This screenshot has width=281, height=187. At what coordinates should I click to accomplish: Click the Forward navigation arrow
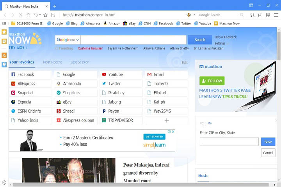coord(12,15)
